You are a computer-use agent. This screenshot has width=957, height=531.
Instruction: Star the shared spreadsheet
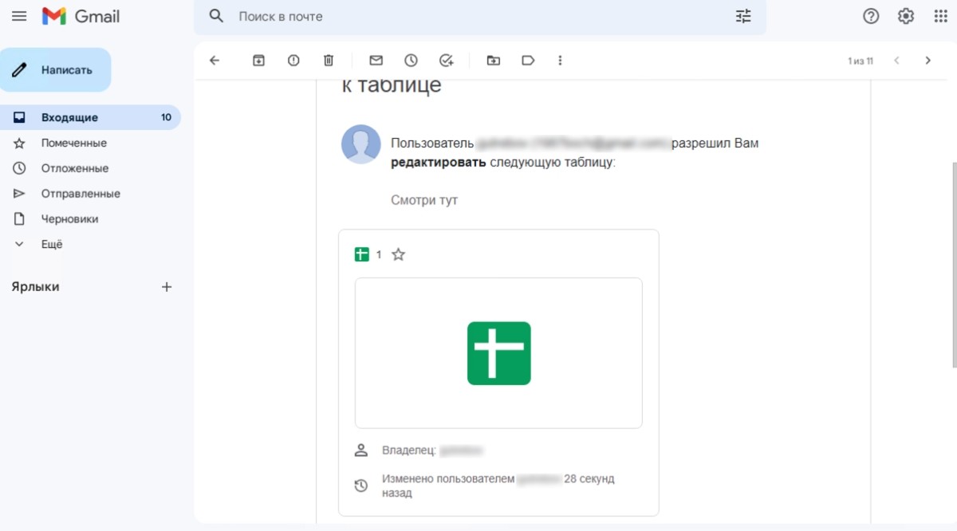point(399,254)
